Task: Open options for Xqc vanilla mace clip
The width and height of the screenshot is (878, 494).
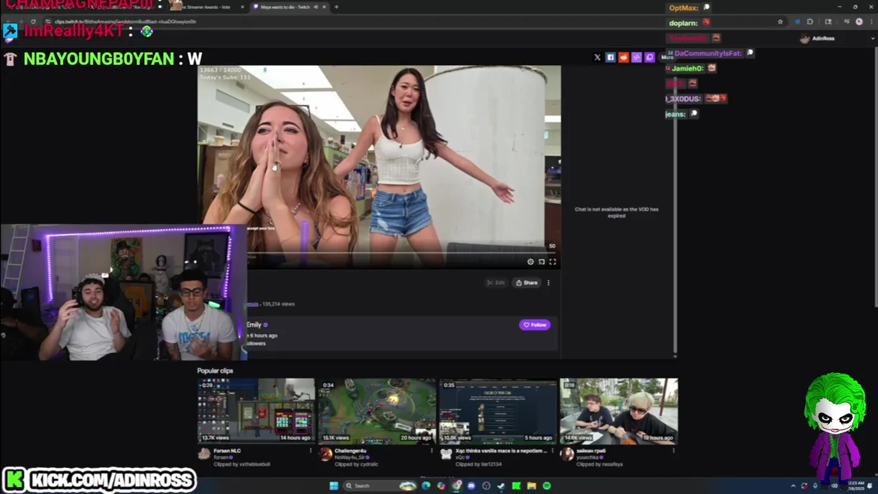Action: tap(553, 451)
